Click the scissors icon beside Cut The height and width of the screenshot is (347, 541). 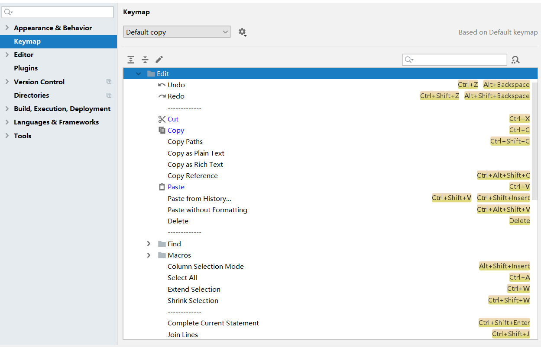162,119
